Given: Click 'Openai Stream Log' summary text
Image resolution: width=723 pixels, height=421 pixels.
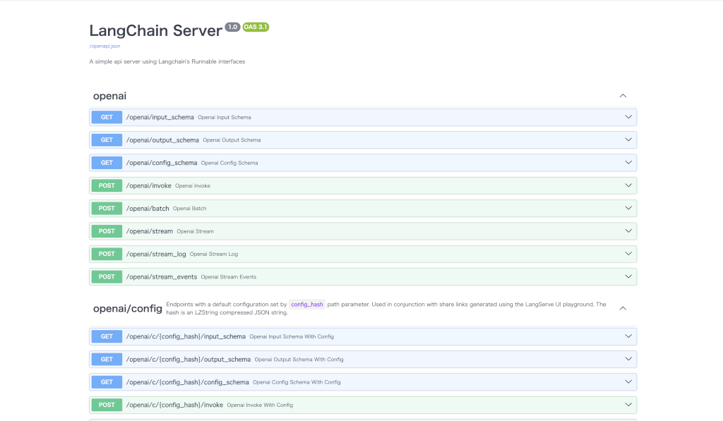Looking at the screenshot, I should pyautogui.click(x=214, y=255).
